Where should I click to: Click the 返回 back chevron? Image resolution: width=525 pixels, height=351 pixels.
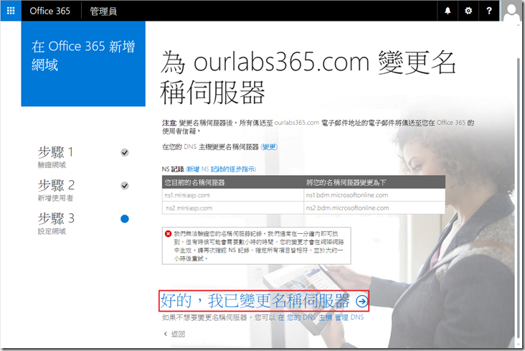(166, 334)
